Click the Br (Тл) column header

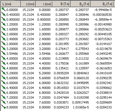[102, 4]
